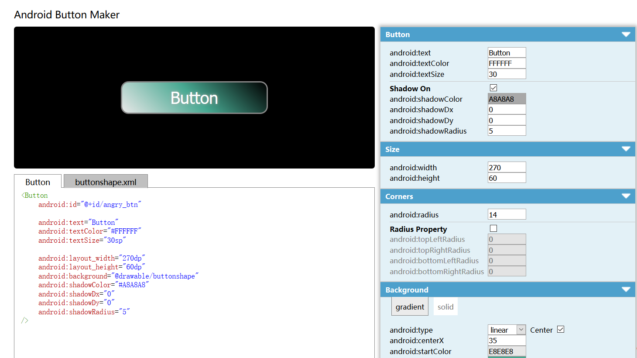Collapse the Corners section arrow

pyautogui.click(x=626, y=196)
